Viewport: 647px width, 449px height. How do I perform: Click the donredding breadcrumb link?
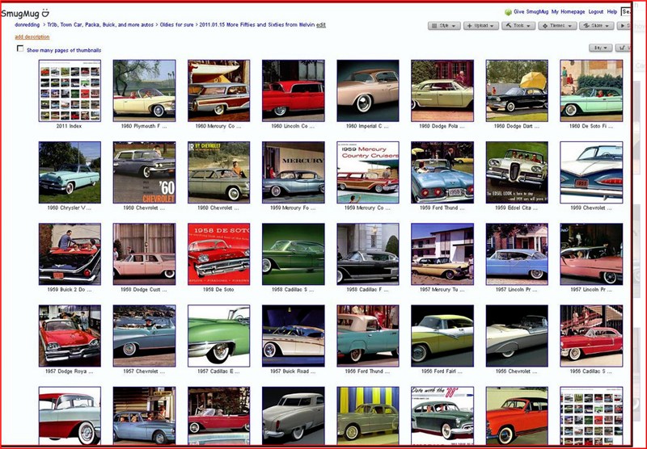point(27,25)
